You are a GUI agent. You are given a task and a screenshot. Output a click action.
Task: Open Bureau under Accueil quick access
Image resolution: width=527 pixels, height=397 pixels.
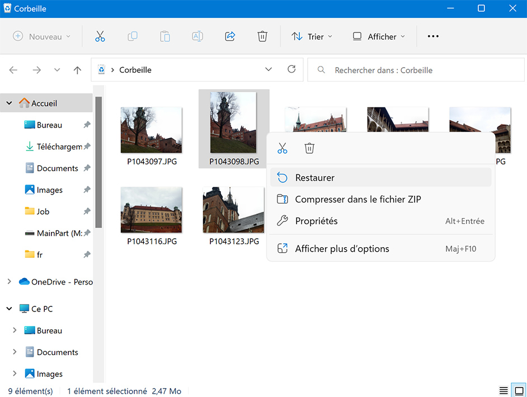[x=49, y=125]
